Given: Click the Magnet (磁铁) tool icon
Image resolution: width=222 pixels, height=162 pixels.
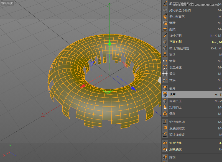Looking at the screenshot, I should click(x=165, y=55).
